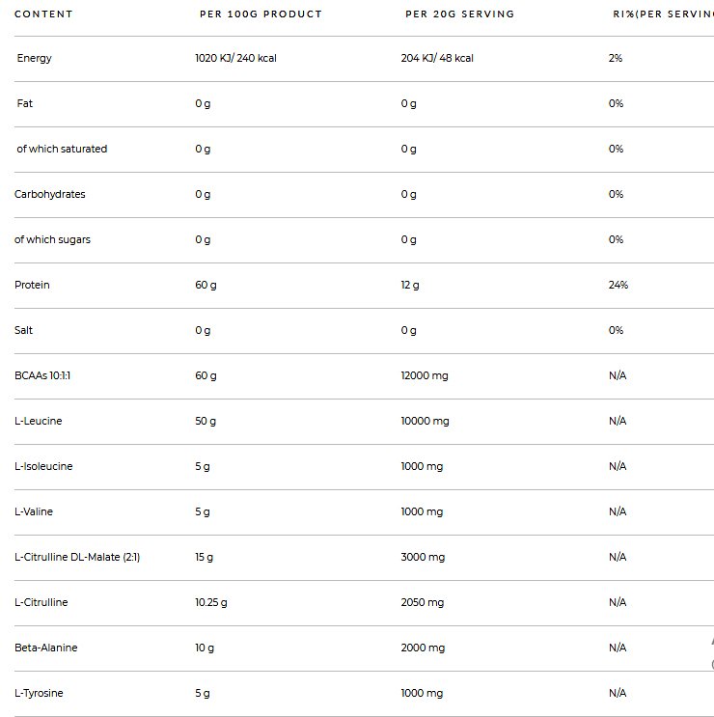Click the CONTENT column header

pyautogui.click(x=43, y=14)
